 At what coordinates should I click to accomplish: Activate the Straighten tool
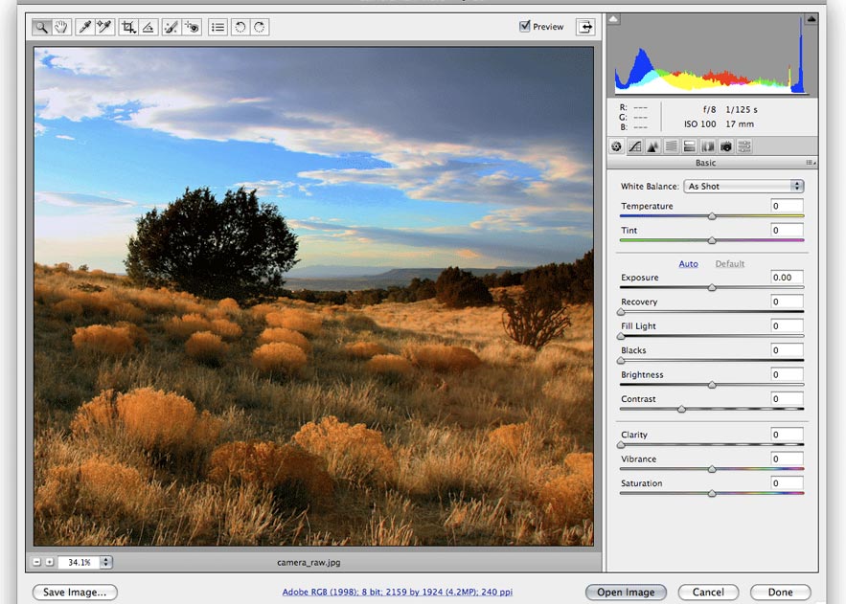tap(148, 28)
